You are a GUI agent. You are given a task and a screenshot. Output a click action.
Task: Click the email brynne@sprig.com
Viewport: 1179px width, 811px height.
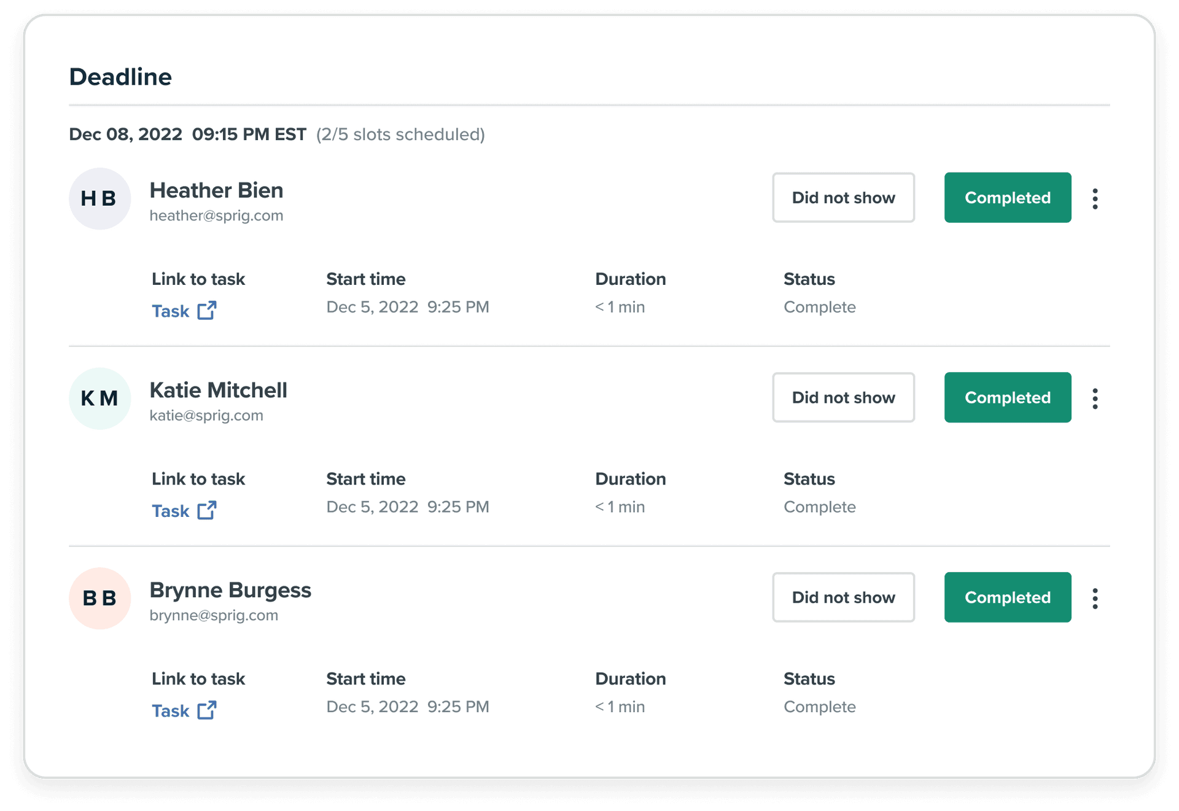[x=214, y=616]
